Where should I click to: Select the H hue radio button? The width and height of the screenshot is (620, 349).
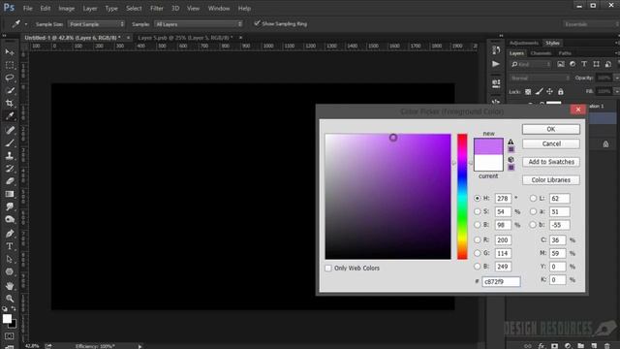pos(478,198)
